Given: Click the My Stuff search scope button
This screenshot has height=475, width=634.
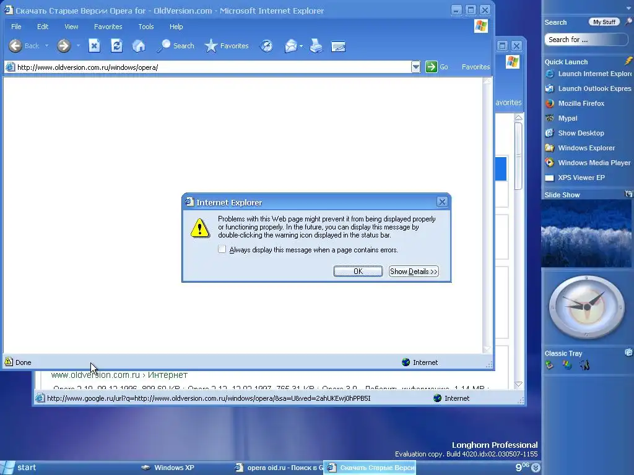Looking at the screenshot, I should point(604,22).
